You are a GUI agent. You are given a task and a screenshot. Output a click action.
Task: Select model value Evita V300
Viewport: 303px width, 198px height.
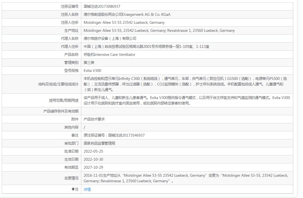92,71
